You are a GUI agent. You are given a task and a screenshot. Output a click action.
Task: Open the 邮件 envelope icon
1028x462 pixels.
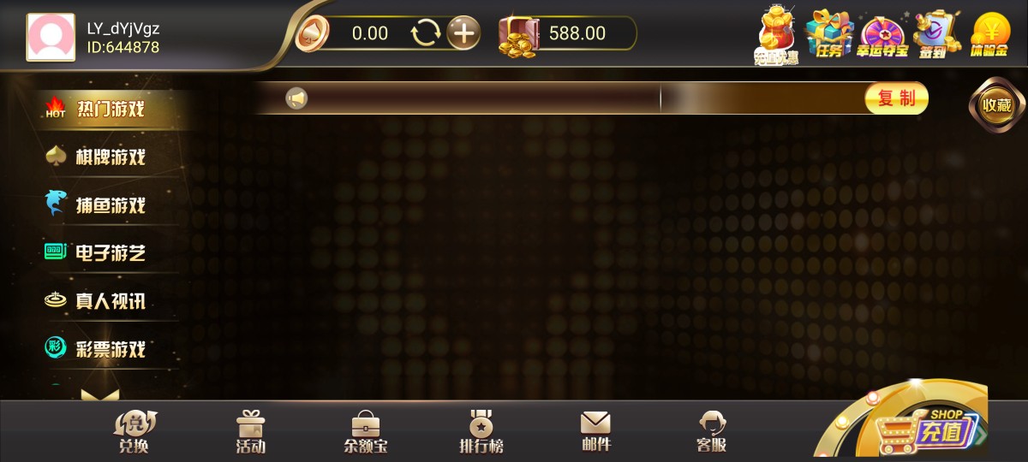pos(596,432)
